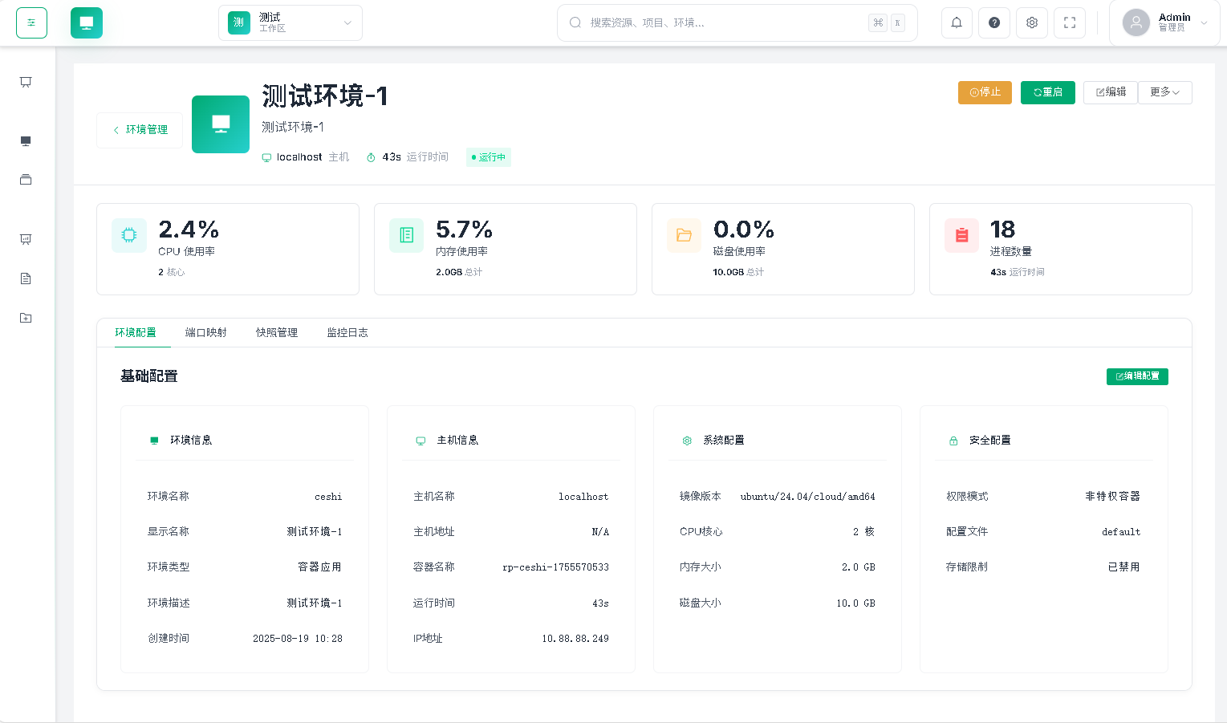
Task: Click the 已禁用 storage limit value
Action: [1123, 567]
